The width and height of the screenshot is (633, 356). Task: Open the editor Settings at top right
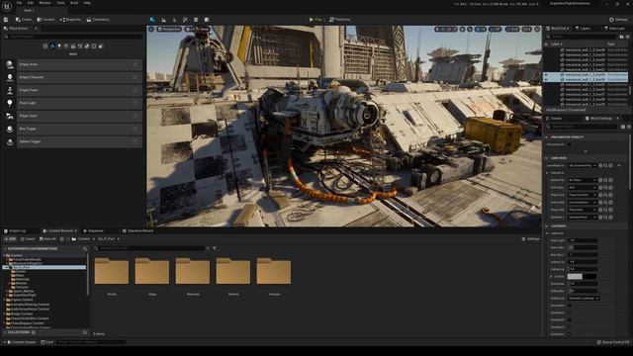click(x=619, y=20)
